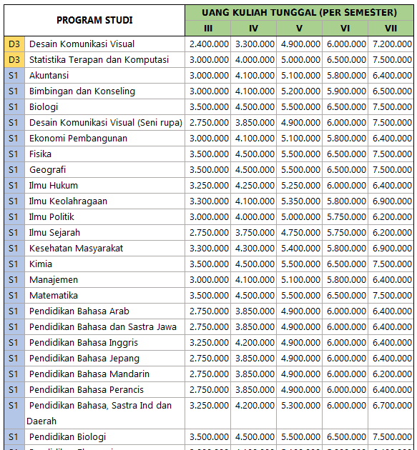Select column IV value 4.250.000 for Ilmu Hukum
The height and width of the screenshot is (450, 417).
pyautogui.click(x=255, y=186)
